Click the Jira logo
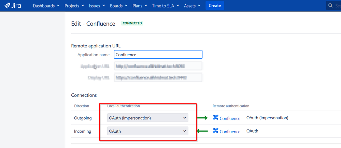The image size is (341, 148). coord(13,6)
